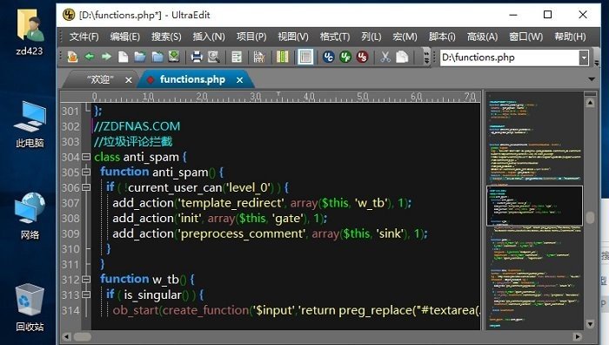
Task: Click the Cut scissors icon
Action: (385, 57)
